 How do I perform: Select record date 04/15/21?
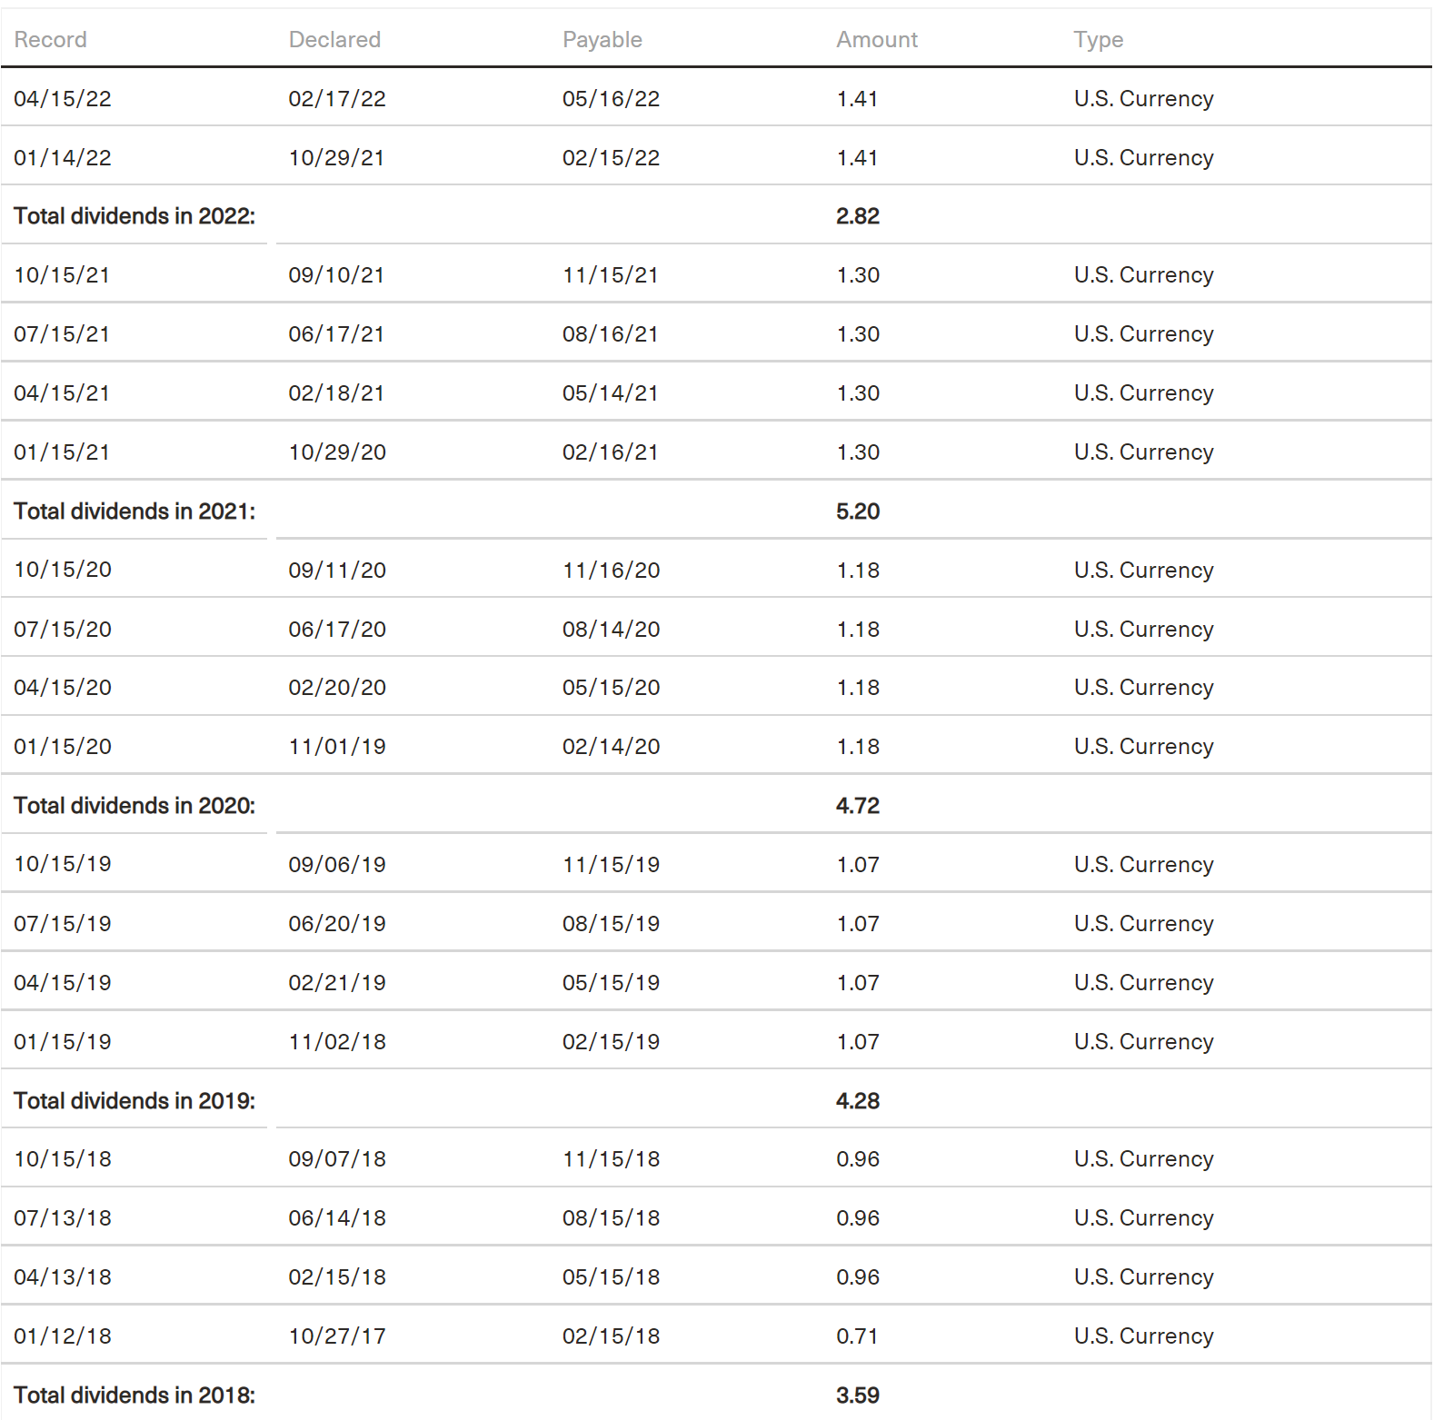click(63, 393)
